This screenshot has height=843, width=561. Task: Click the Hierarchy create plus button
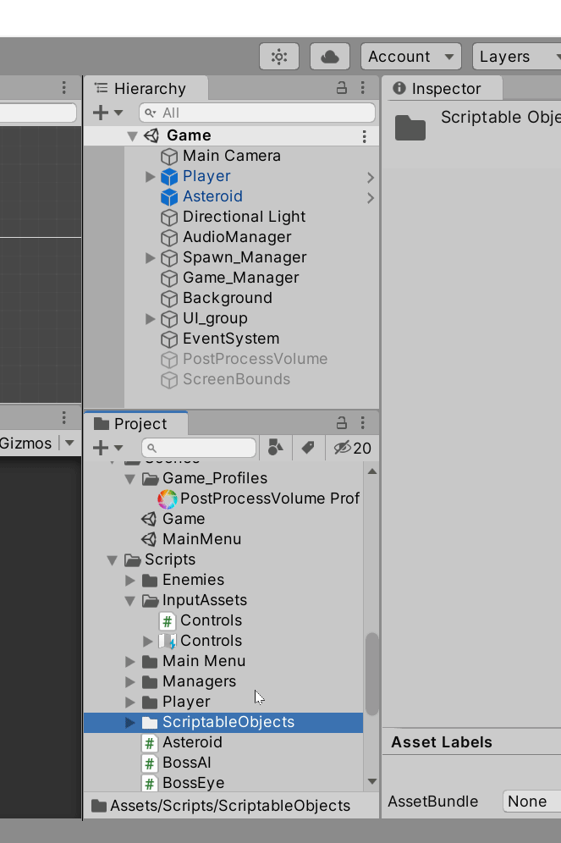(x=101, y=113)
